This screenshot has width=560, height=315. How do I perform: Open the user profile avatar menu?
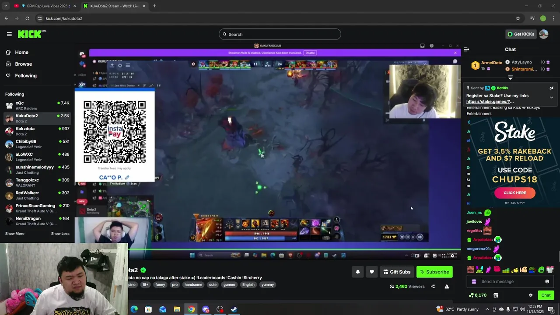pyautogui.click(x=543, y=34)
